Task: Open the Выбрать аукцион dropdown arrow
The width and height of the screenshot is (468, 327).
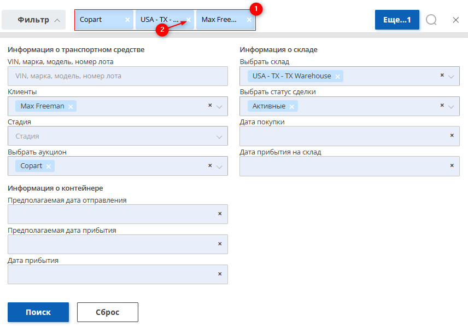Action: [219, 167]
